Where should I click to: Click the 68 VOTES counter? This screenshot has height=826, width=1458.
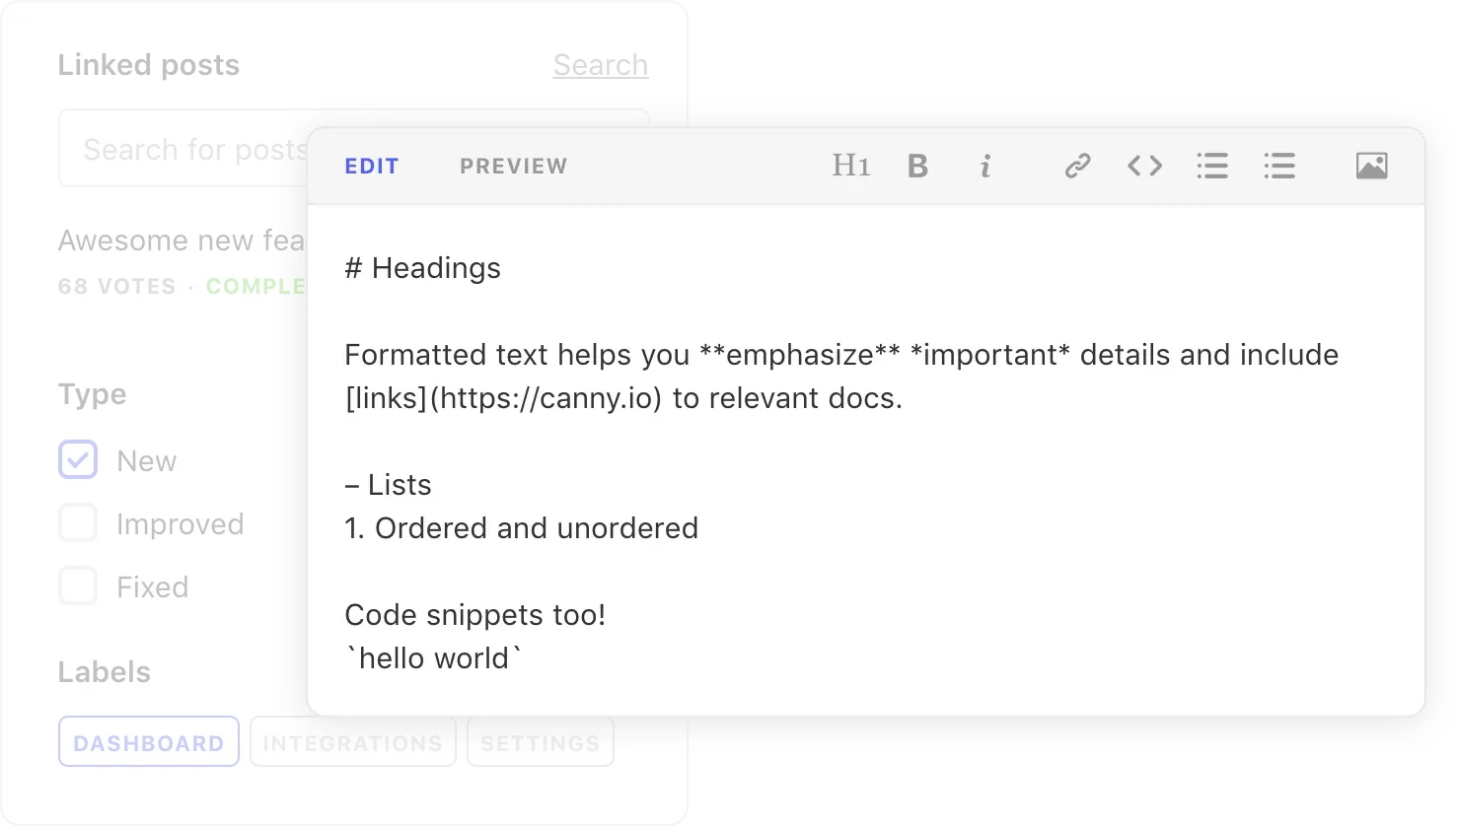(x=116, y=286)
